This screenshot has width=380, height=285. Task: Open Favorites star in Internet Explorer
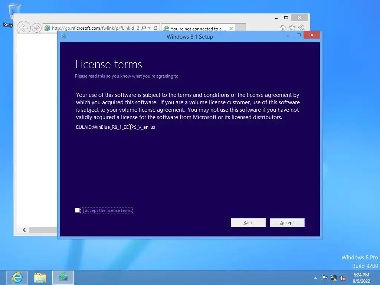292,27
